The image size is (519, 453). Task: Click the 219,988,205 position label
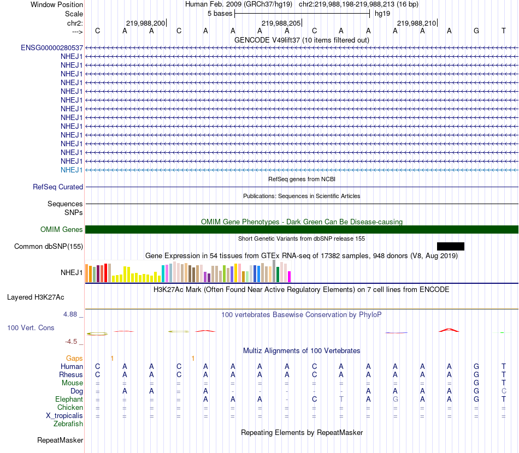(x=281, y=23)
